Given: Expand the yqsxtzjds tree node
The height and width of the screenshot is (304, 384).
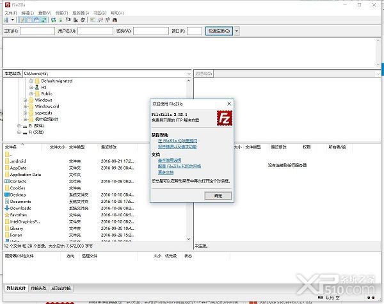Looking at the screenshot, I should click(x=25, y=113).
